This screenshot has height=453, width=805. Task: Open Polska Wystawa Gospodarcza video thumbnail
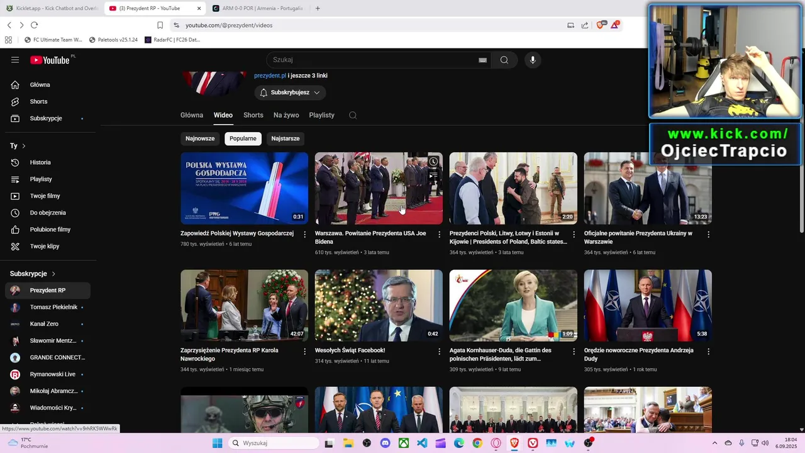pyautogui.click(x=244, y=188)
